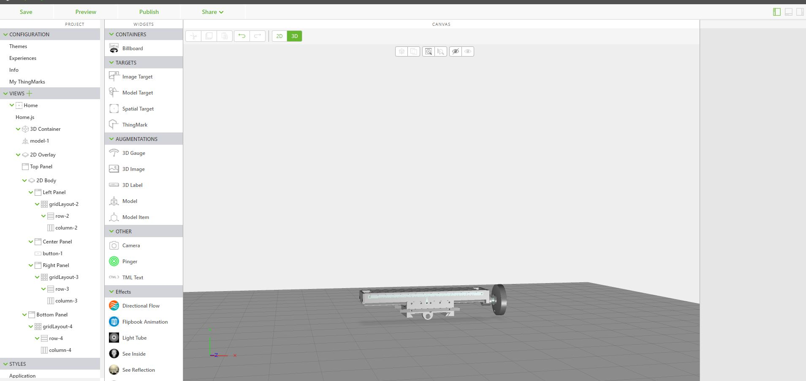Select button-1 under Center Panel
This screenshot has width=806, height=381.
52,253
